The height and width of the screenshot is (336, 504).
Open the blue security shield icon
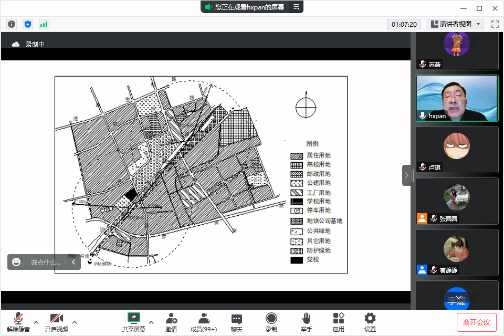[x=28, y=24]
